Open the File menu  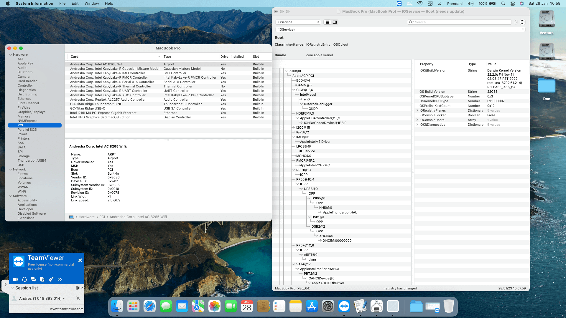pyautogui.click(x=62, y=4)
